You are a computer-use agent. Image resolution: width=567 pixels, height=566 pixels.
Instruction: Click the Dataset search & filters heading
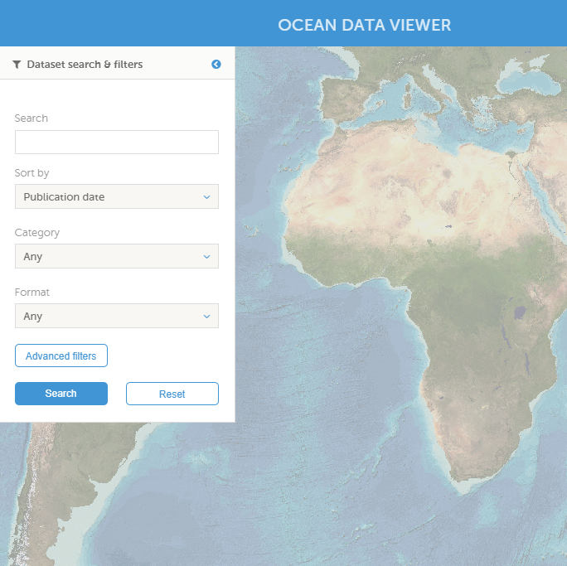click(x=85, y=64)
